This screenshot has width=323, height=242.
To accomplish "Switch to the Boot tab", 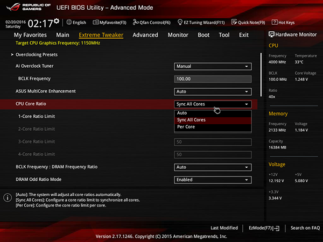I will click(x=203, y=35).
